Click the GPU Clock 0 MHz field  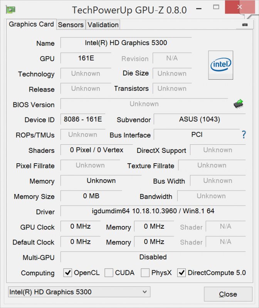click(81, 226)
